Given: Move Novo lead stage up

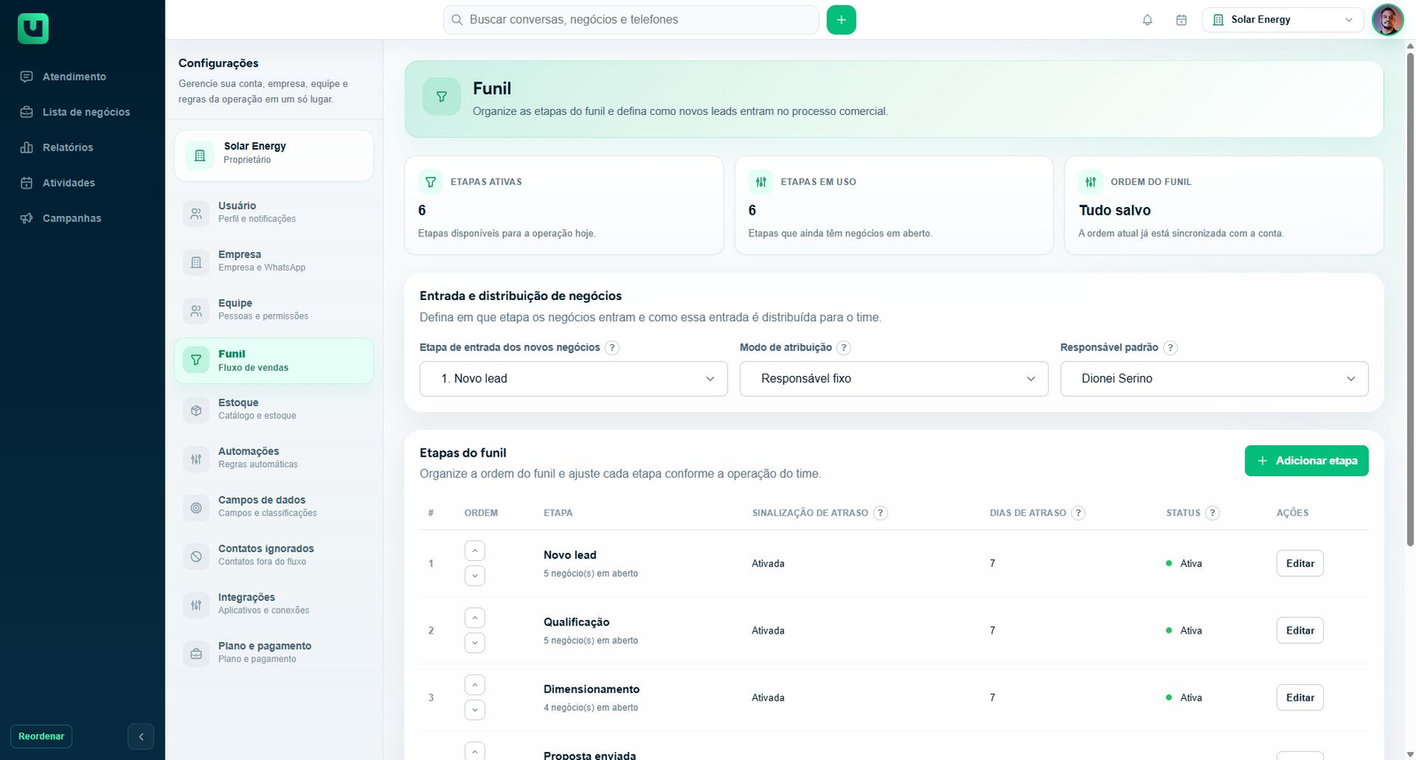Looking at the screenshot, I should (x=475, y=551).
